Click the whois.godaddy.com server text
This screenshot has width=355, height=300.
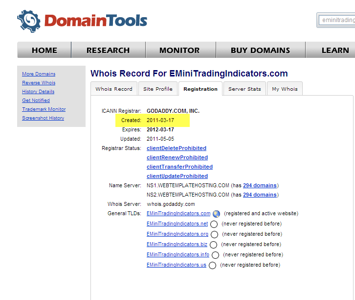click(x=171, y=204)
